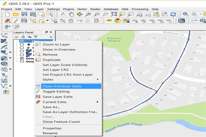Select the Move Feature tool
206x137 pixels.
(x=54, y=21)
